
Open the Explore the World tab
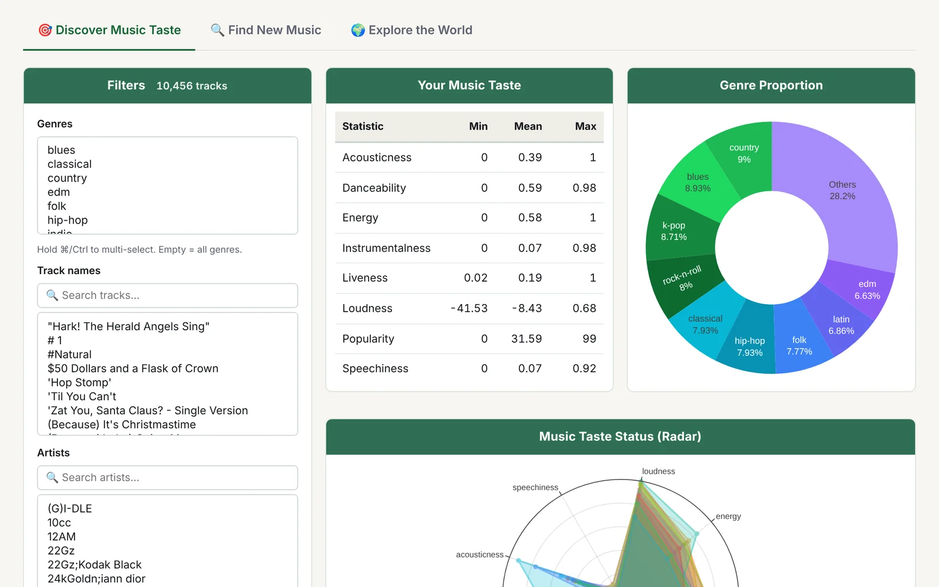[x=411, y=30]
